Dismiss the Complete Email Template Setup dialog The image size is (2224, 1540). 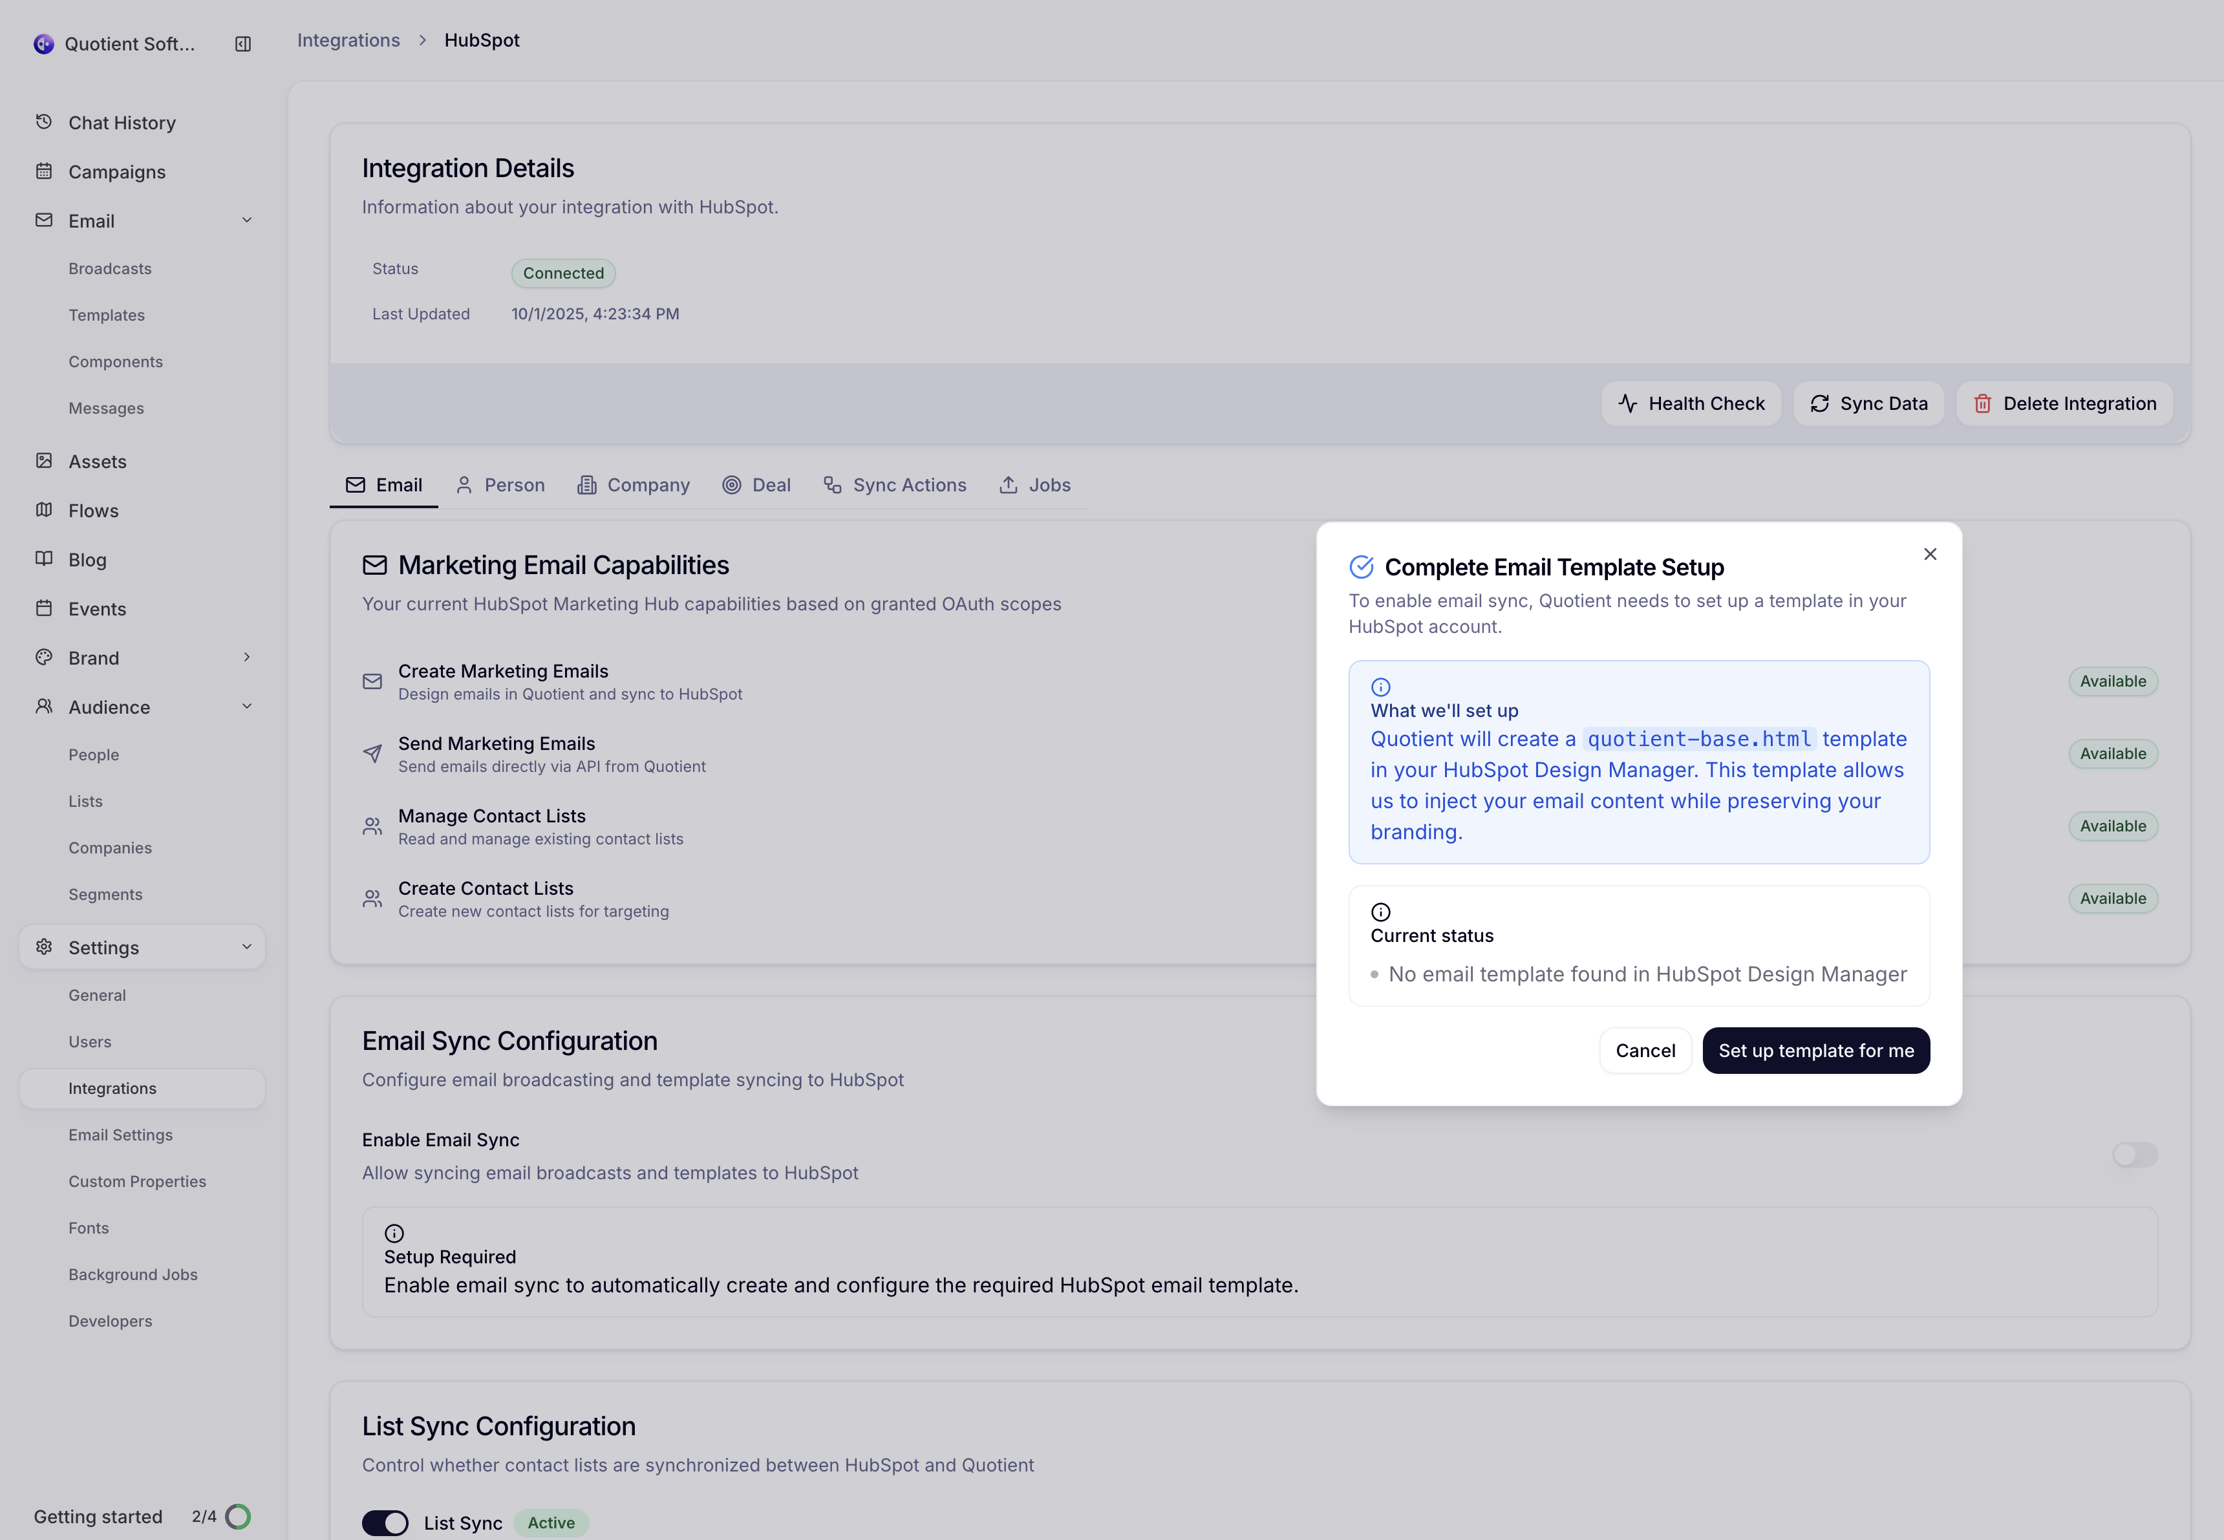pyautogui.click(x=1930, y=554)
